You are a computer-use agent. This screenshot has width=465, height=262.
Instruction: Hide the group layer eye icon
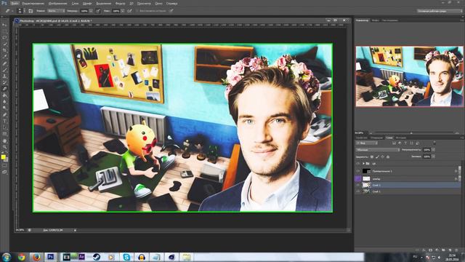(x=358, y=164)
